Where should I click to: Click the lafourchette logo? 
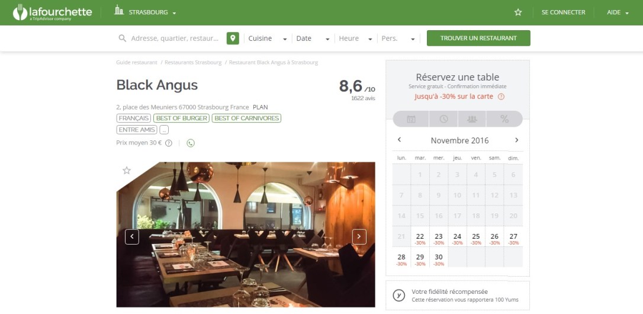tap(52, 12)
